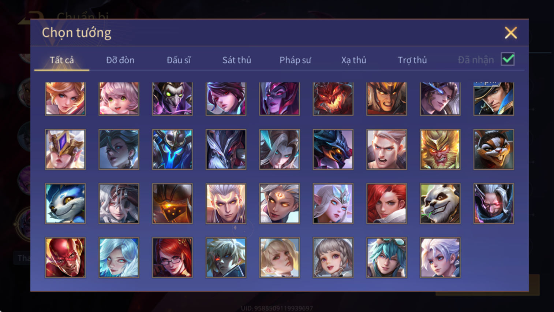
Task: Select the Tất cả tab
Action: coord(62,60)
